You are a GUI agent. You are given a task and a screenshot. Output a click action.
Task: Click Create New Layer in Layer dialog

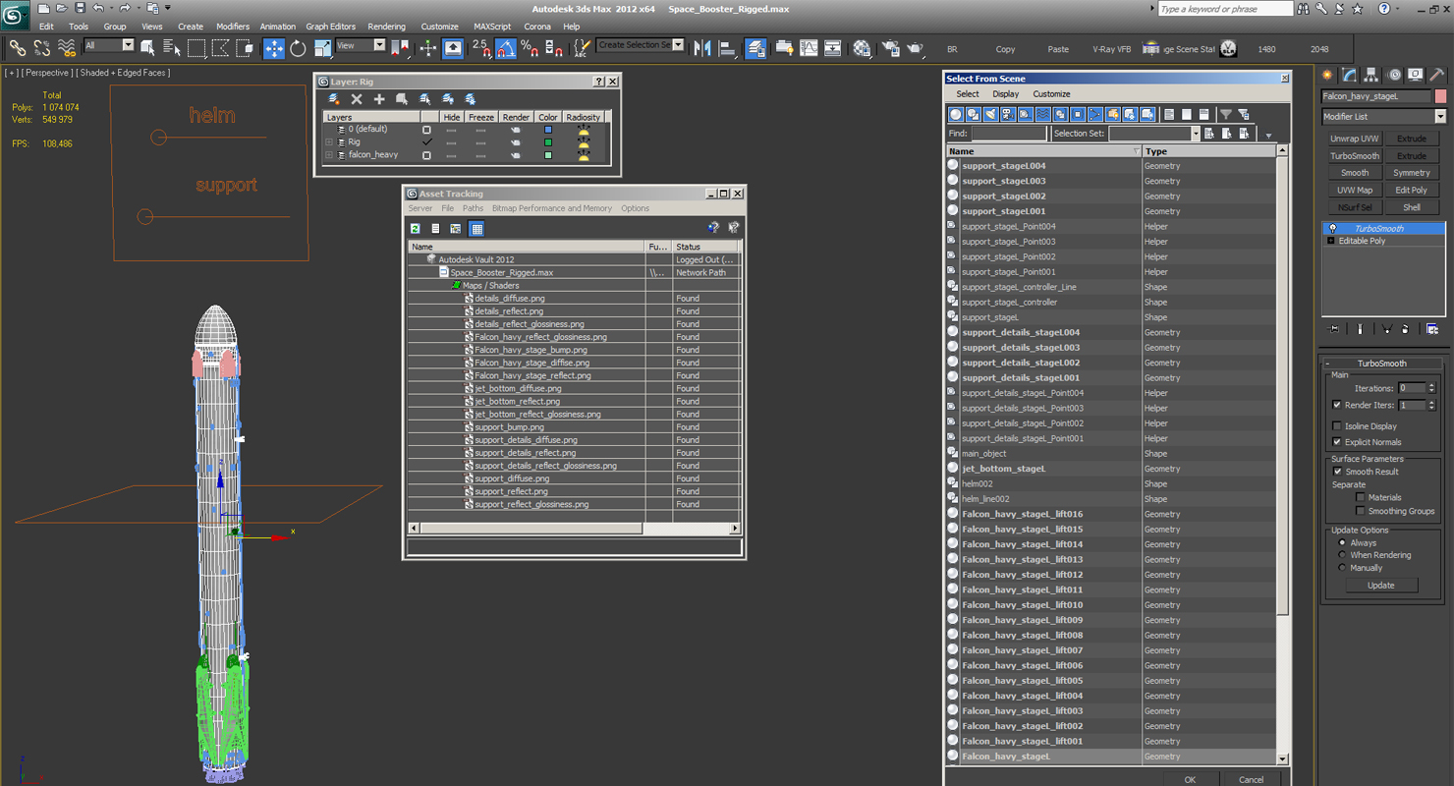(x=334, y=99)
